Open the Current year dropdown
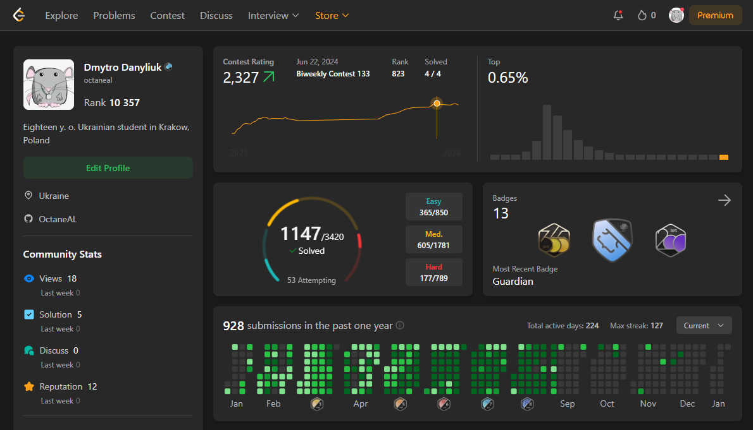This screenshot has height=430, width=753. 704,325
